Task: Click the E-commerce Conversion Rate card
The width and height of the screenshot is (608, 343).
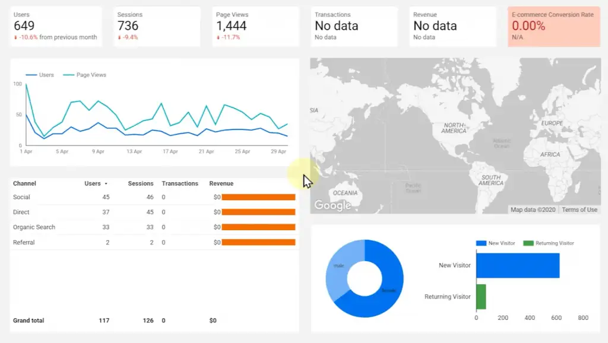Action: [553, 27]
